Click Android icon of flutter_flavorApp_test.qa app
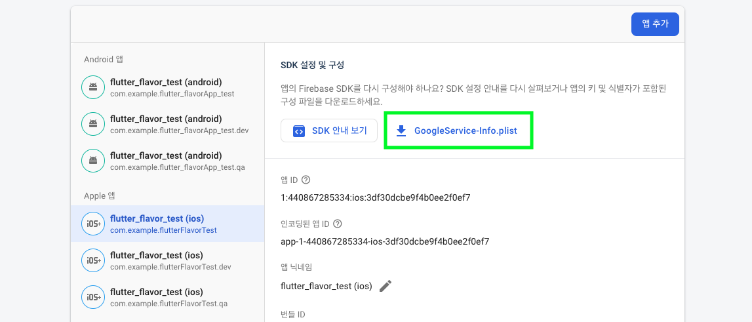 click(93, 161)
